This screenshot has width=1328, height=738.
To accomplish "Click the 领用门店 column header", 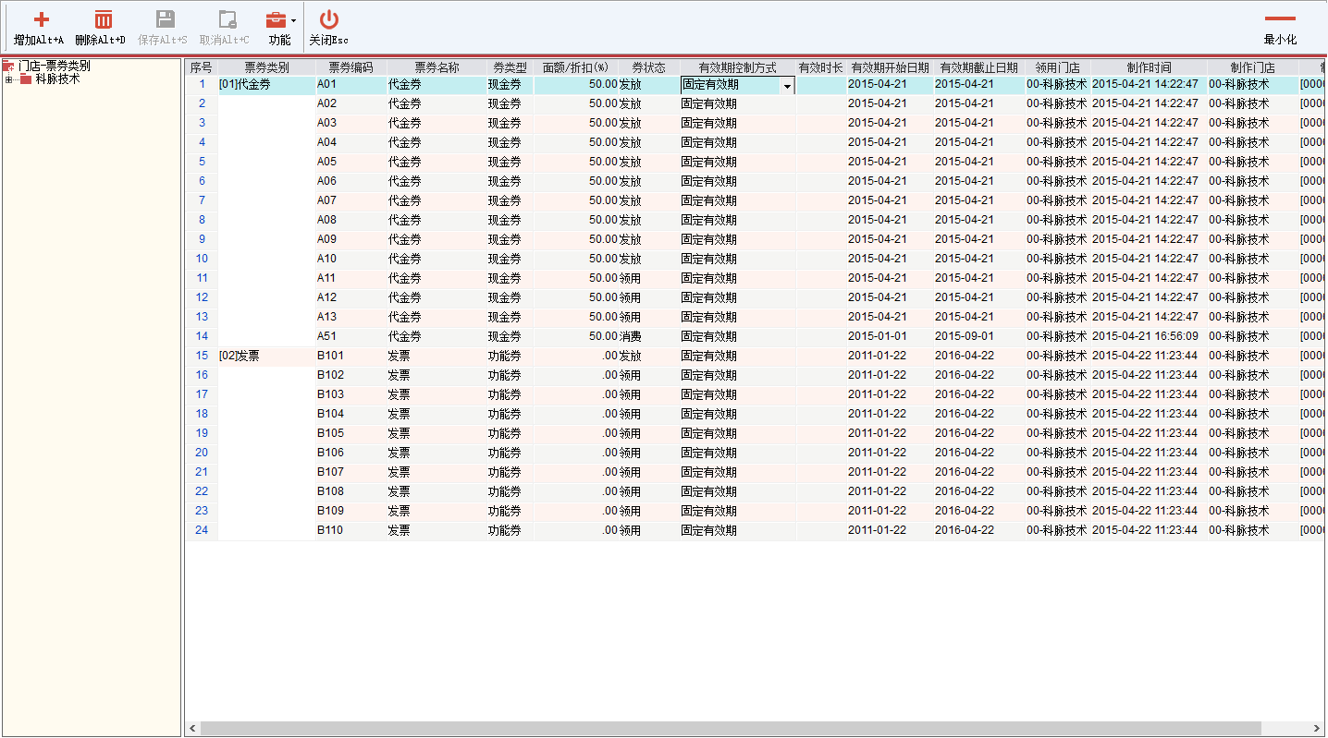I will 1057,67.
